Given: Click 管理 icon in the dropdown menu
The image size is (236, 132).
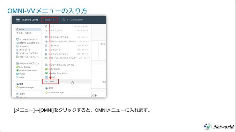Looking at the screenshot, I should (x=46, y=88).
